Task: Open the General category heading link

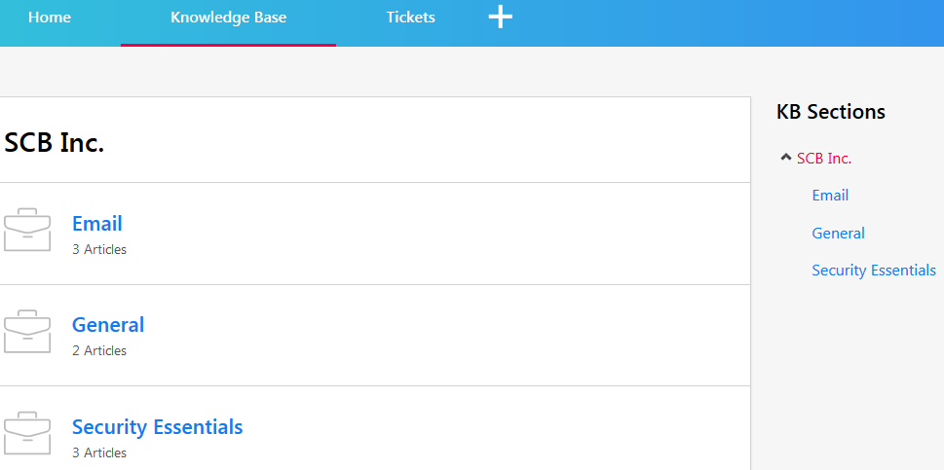Action: [x=108, y=325]
